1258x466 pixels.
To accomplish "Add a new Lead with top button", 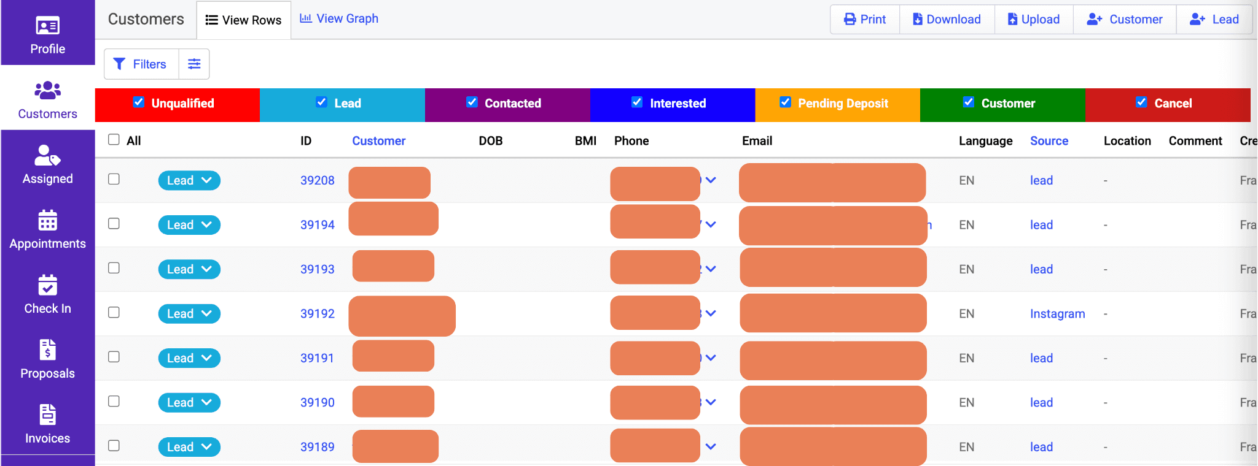I will click(x=1214, y=20).
